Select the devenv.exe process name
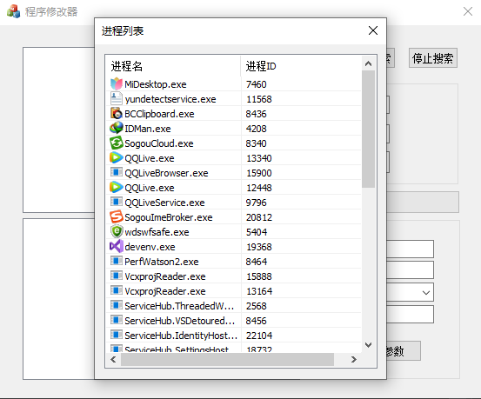Viewport: 481px width, 399px height. (x=150, y=247)
